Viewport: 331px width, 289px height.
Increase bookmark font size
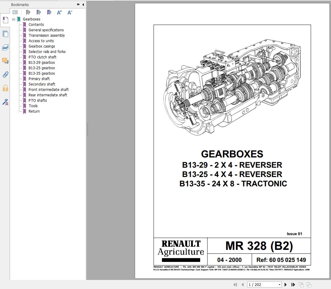[x=59, y=12]
